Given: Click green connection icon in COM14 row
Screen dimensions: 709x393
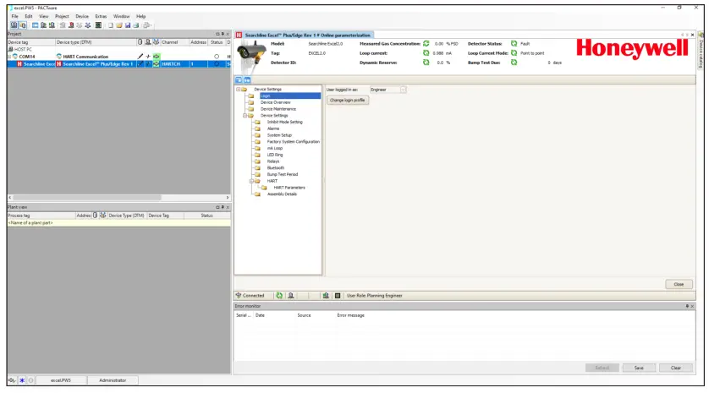Looking at the screenshot, I should (157, 57).
